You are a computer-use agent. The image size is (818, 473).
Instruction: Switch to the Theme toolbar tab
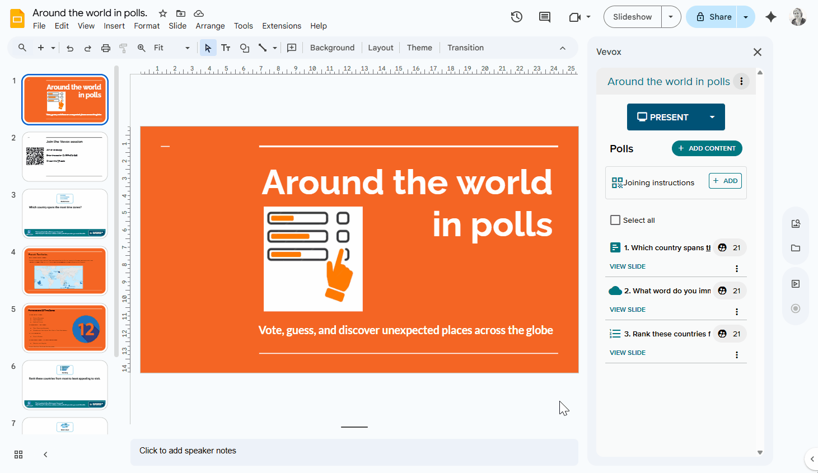(x=419, y=48)
